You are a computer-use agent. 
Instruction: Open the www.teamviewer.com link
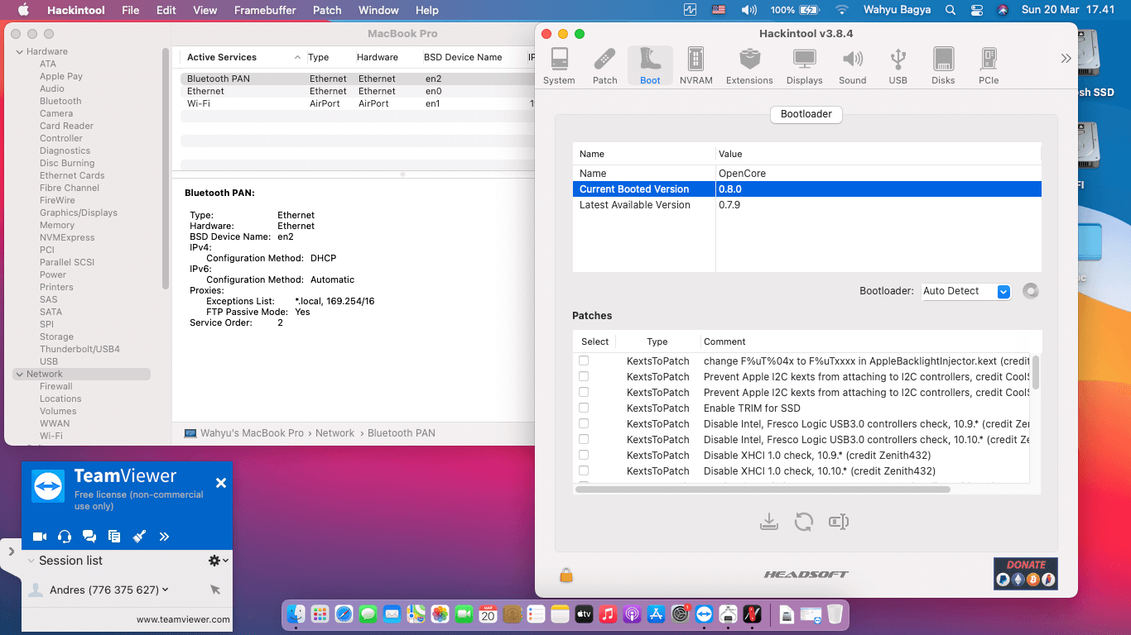[183, 619]
